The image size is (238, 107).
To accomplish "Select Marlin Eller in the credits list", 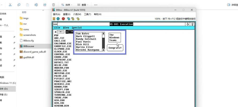I will (85, 47).
